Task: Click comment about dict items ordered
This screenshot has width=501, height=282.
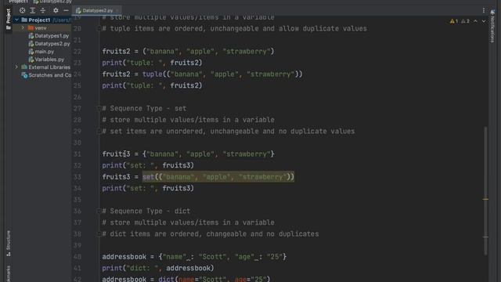Action: coord(211,234)
